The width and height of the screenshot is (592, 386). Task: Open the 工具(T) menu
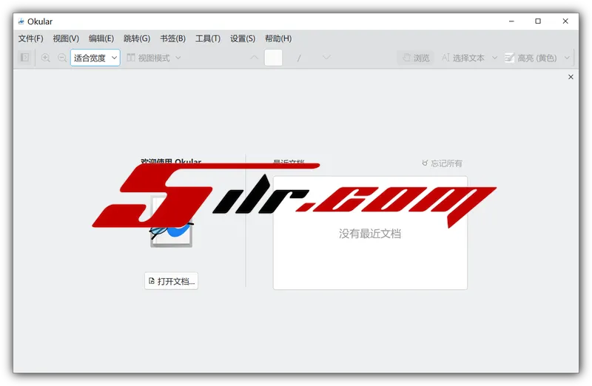(208, 38)
